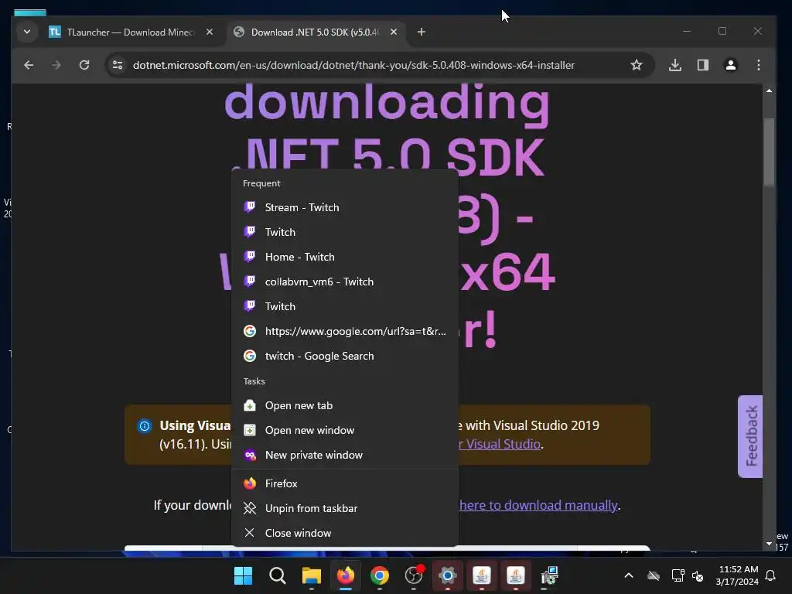Open the profile avatar menu
792x594 pixels.
coord(730,65)
